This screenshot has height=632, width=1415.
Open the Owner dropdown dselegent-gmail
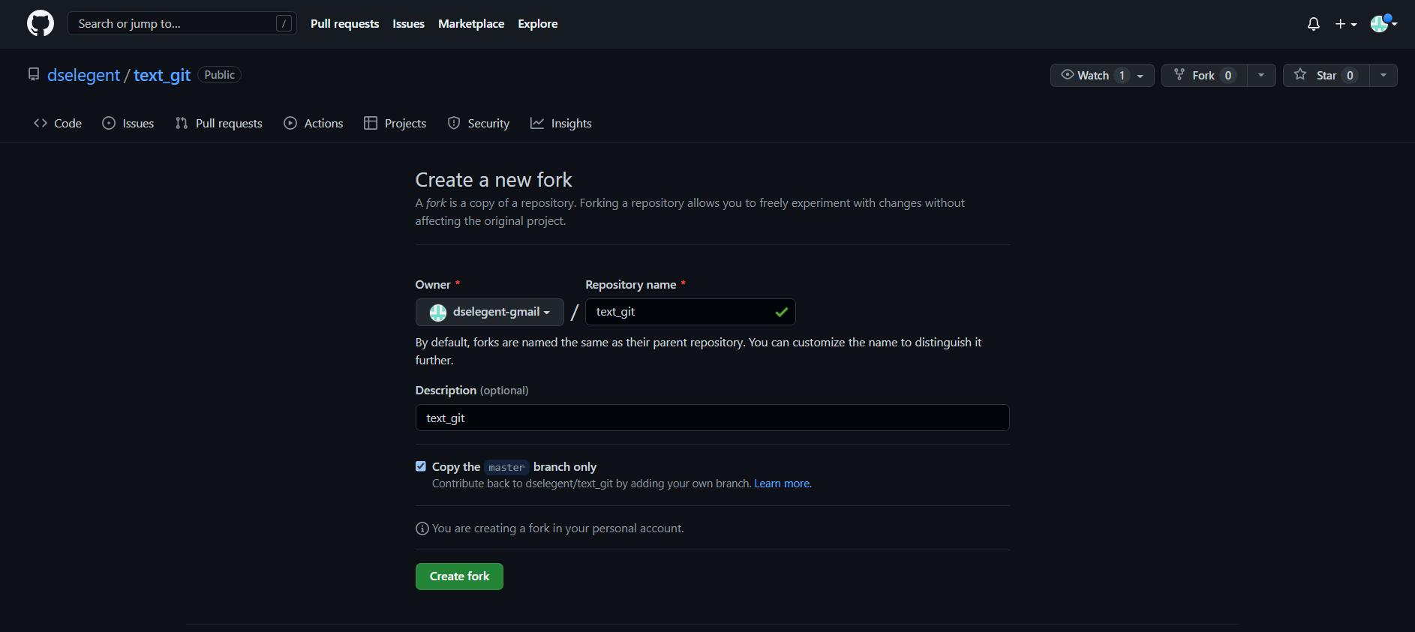(x=490, y=312)
